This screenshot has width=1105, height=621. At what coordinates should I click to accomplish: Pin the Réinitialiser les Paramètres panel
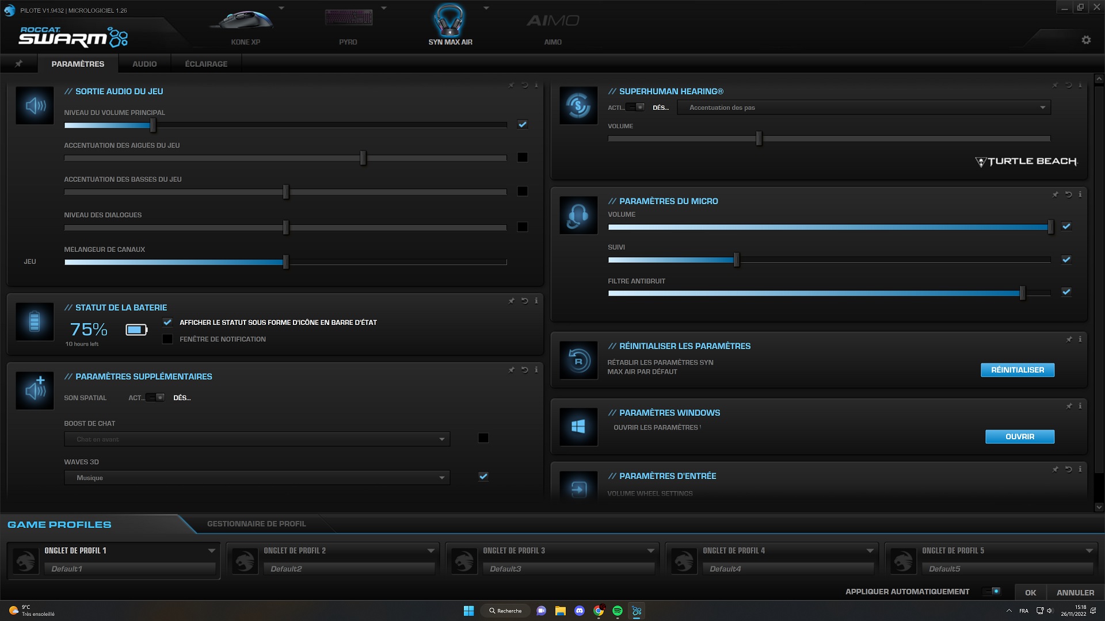[1069, 339]
